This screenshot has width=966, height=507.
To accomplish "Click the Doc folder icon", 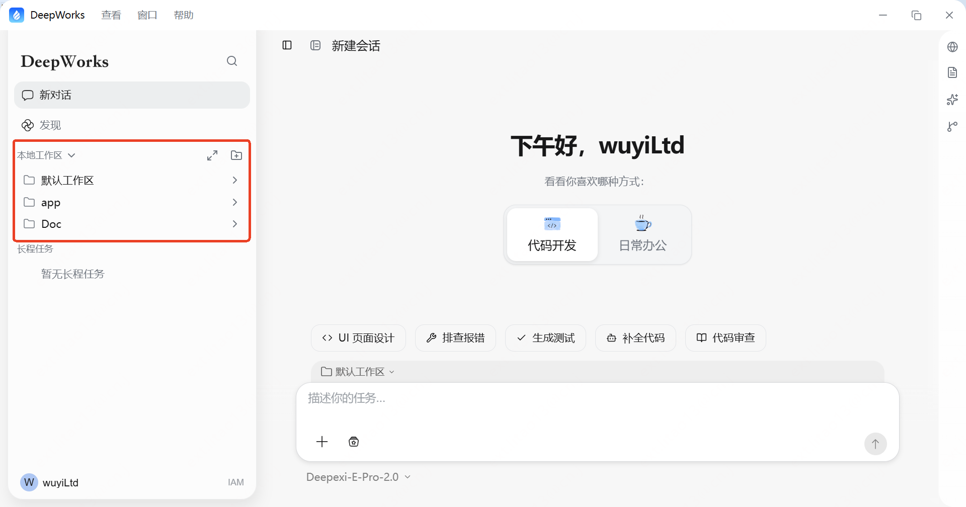I will tap(29, 224).
